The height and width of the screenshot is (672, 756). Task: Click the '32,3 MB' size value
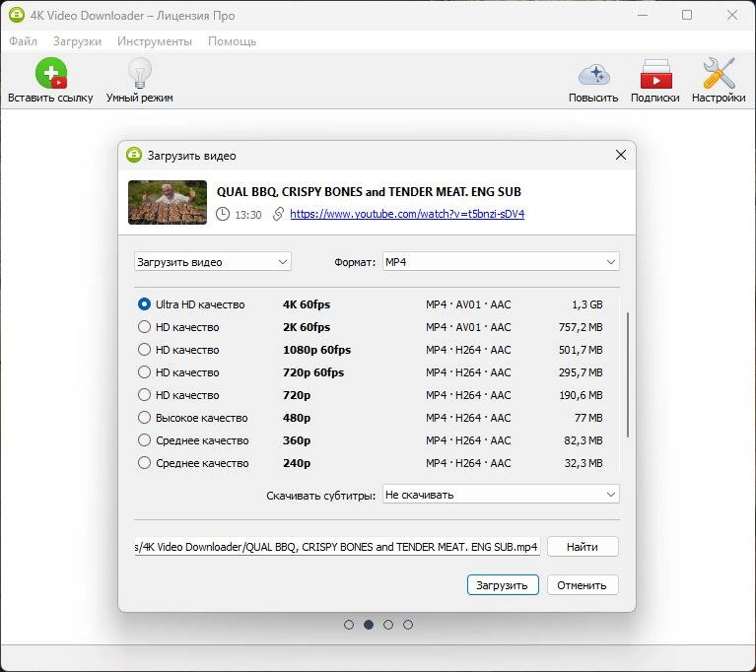(584, 463)
